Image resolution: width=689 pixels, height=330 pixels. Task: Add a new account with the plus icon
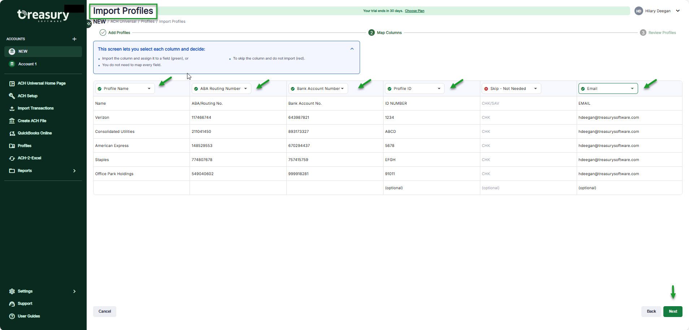pos(74,39)
